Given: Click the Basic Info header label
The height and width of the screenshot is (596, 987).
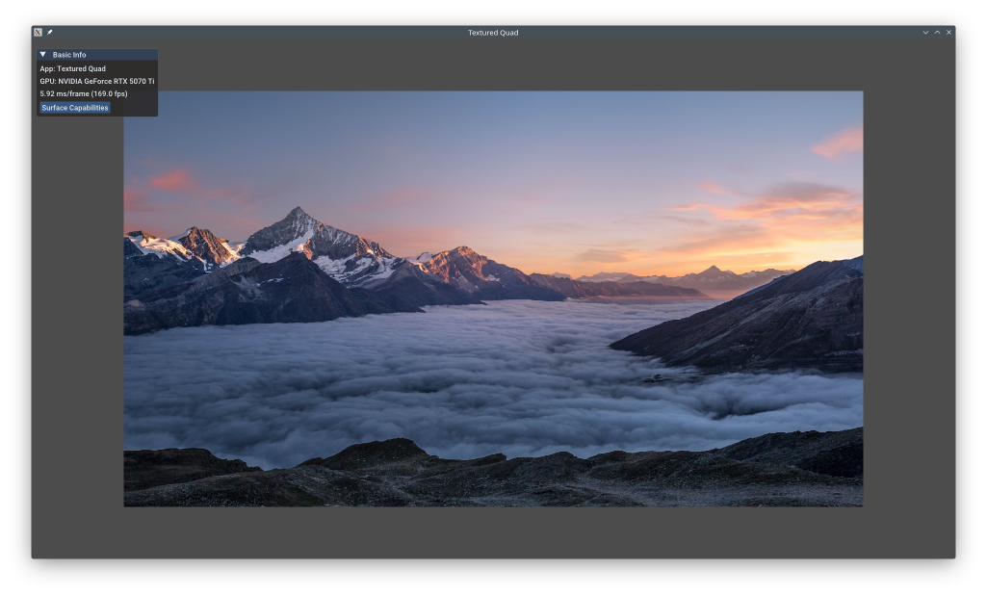Looking at the screenshot, I should tap(69, 55).
